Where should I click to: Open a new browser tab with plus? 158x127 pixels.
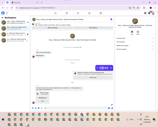(x=42, y=3)
